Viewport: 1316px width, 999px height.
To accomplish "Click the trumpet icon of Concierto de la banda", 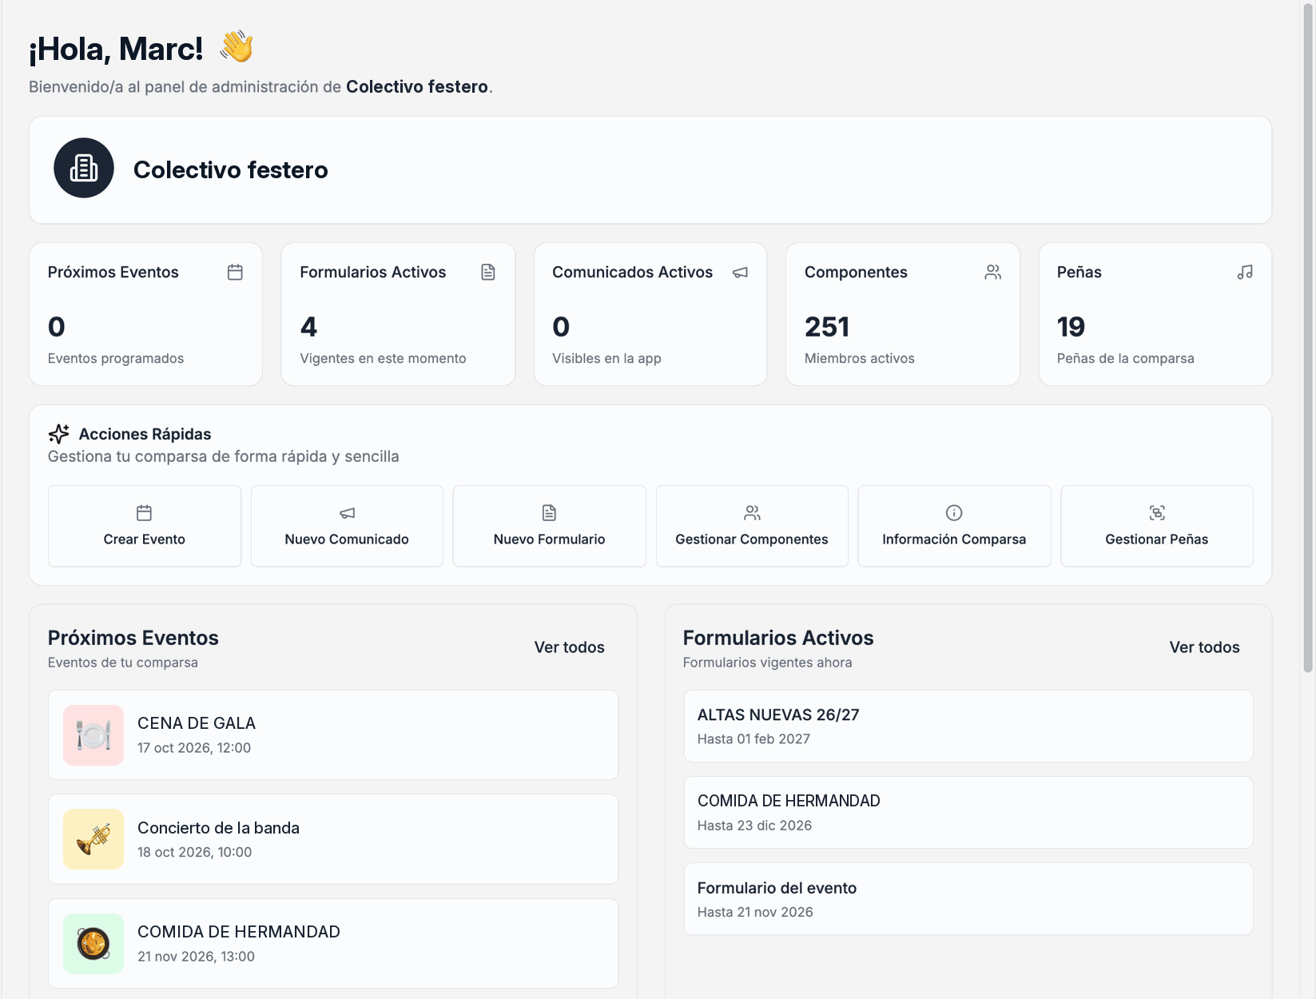I will tap(93, 839).
